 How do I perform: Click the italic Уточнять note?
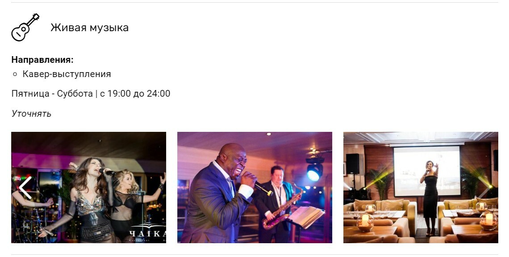(x=32, y=114)
